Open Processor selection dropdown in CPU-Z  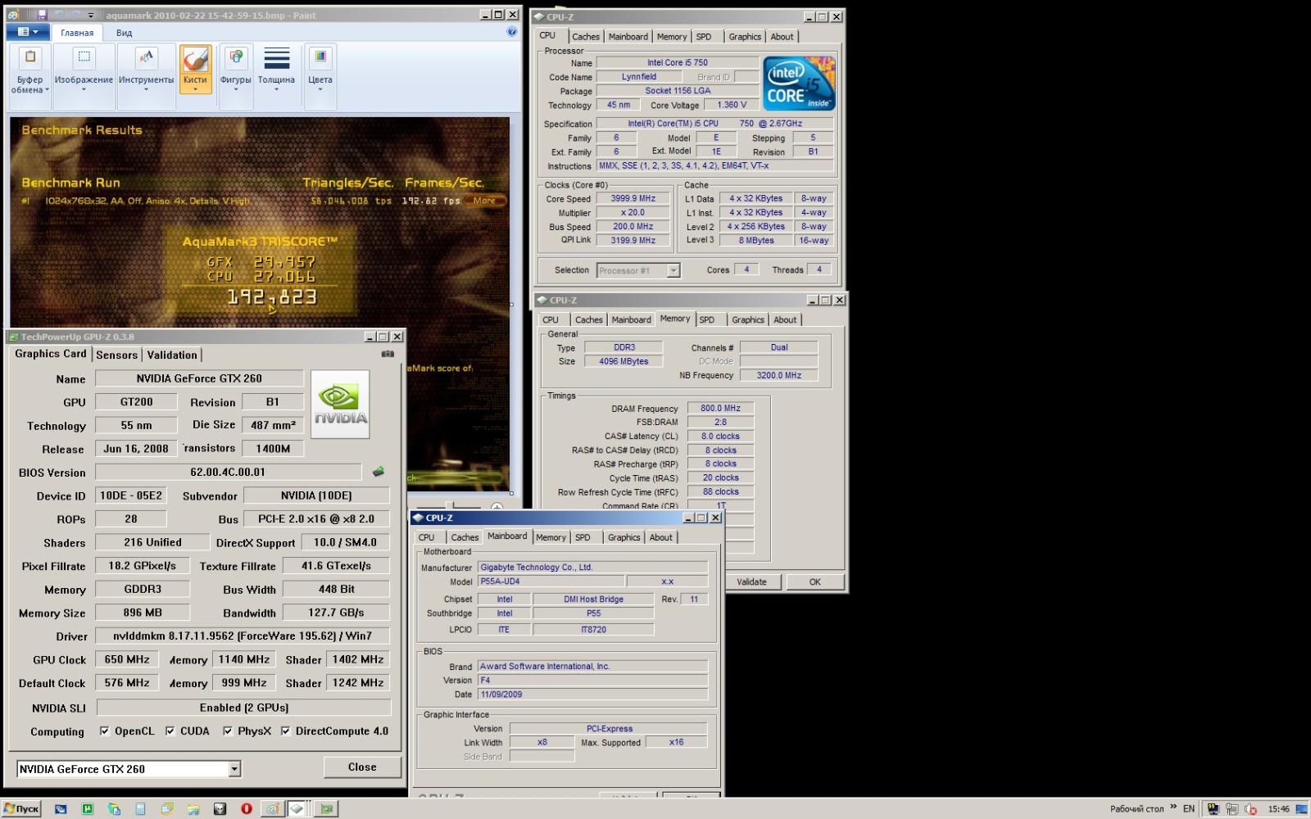point(674,270)
